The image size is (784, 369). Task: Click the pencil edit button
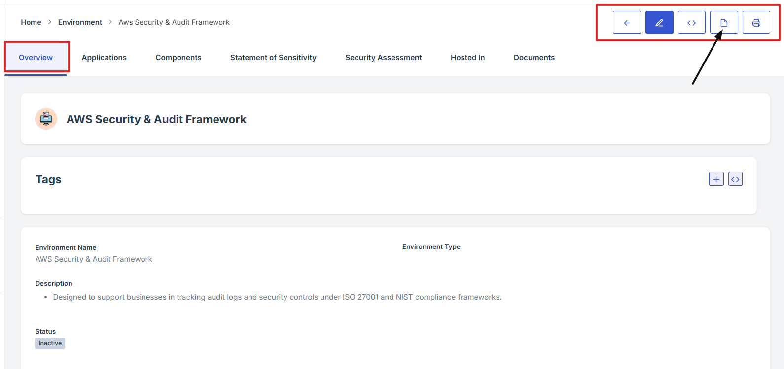coord(659,23)
